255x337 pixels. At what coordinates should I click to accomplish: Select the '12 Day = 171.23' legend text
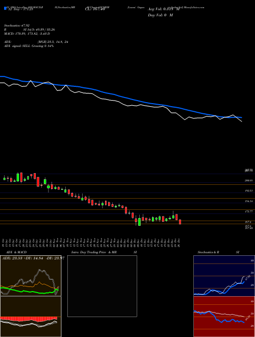coord(20,9)
